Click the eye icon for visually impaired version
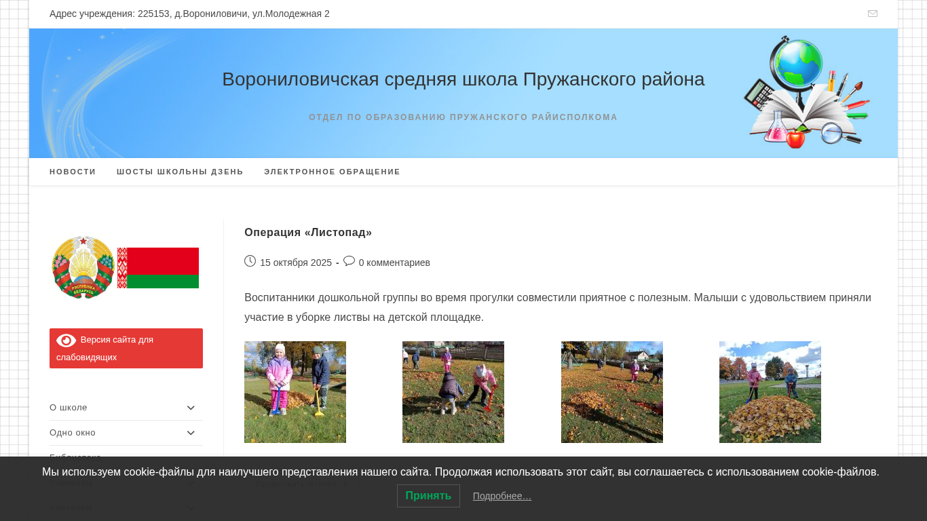The width and height of the screenshot is (927, 521). [x=66, y=340]
